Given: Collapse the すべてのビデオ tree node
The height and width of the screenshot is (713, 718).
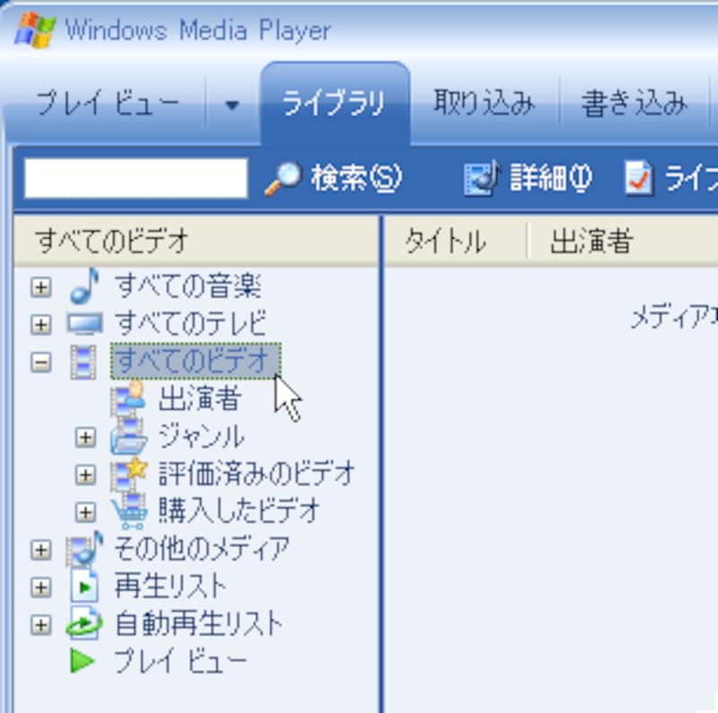Looking at the screenshot, I should tap(40, 363).
